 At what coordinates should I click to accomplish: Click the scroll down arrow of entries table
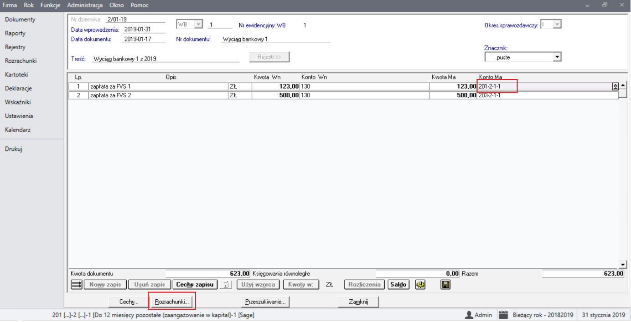click(x=623, y=265)
